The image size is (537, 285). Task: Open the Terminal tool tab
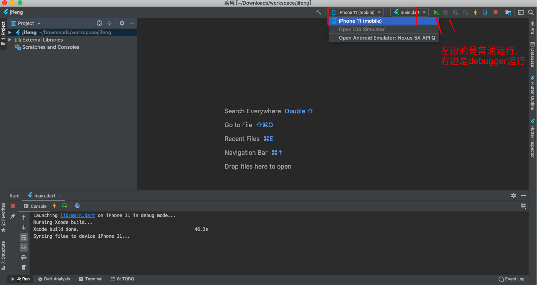pos(91,279)
